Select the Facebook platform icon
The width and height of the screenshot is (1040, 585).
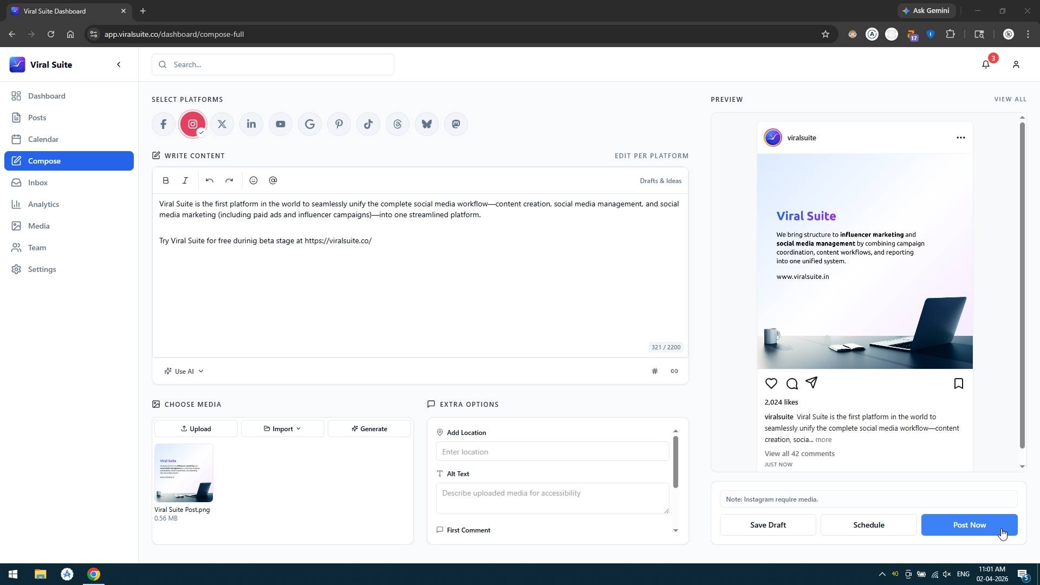pos(164,124)
